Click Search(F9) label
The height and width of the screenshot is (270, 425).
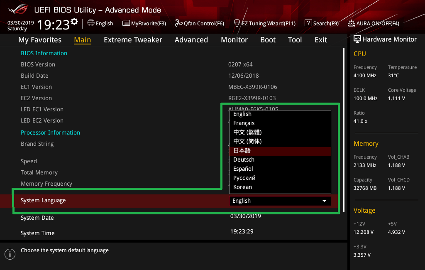pos(326,23)
